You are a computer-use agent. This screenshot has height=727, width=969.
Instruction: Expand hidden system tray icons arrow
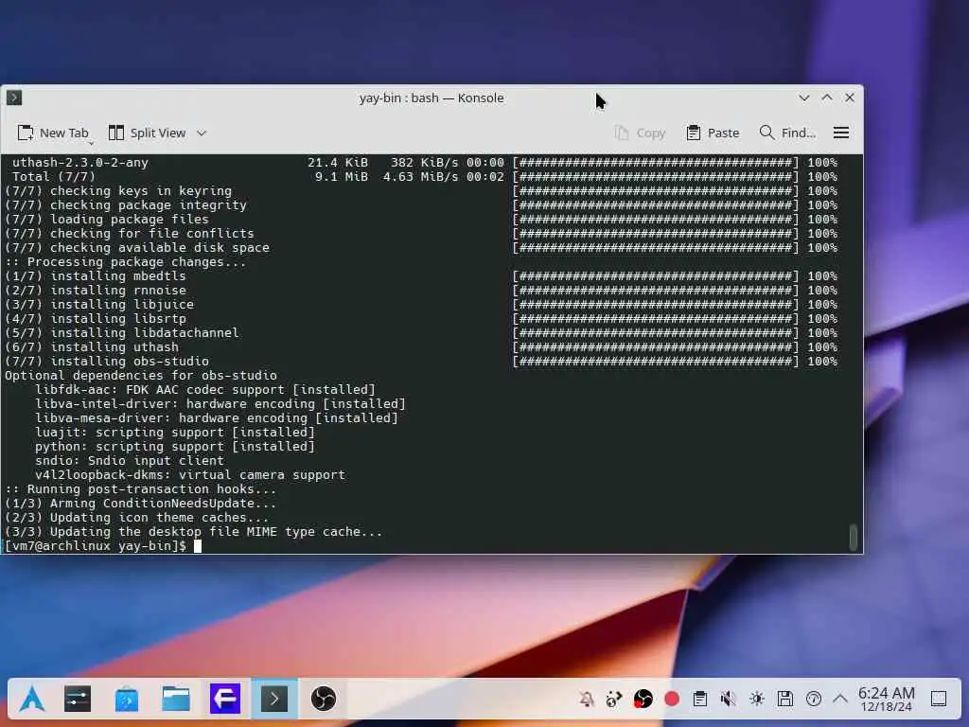(840, 700)
